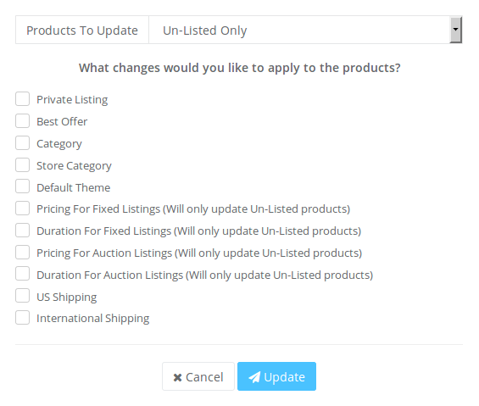Click the paper plane icon on Update
The height and width of the screenshot is (406, 479).
tap(254, 377)
